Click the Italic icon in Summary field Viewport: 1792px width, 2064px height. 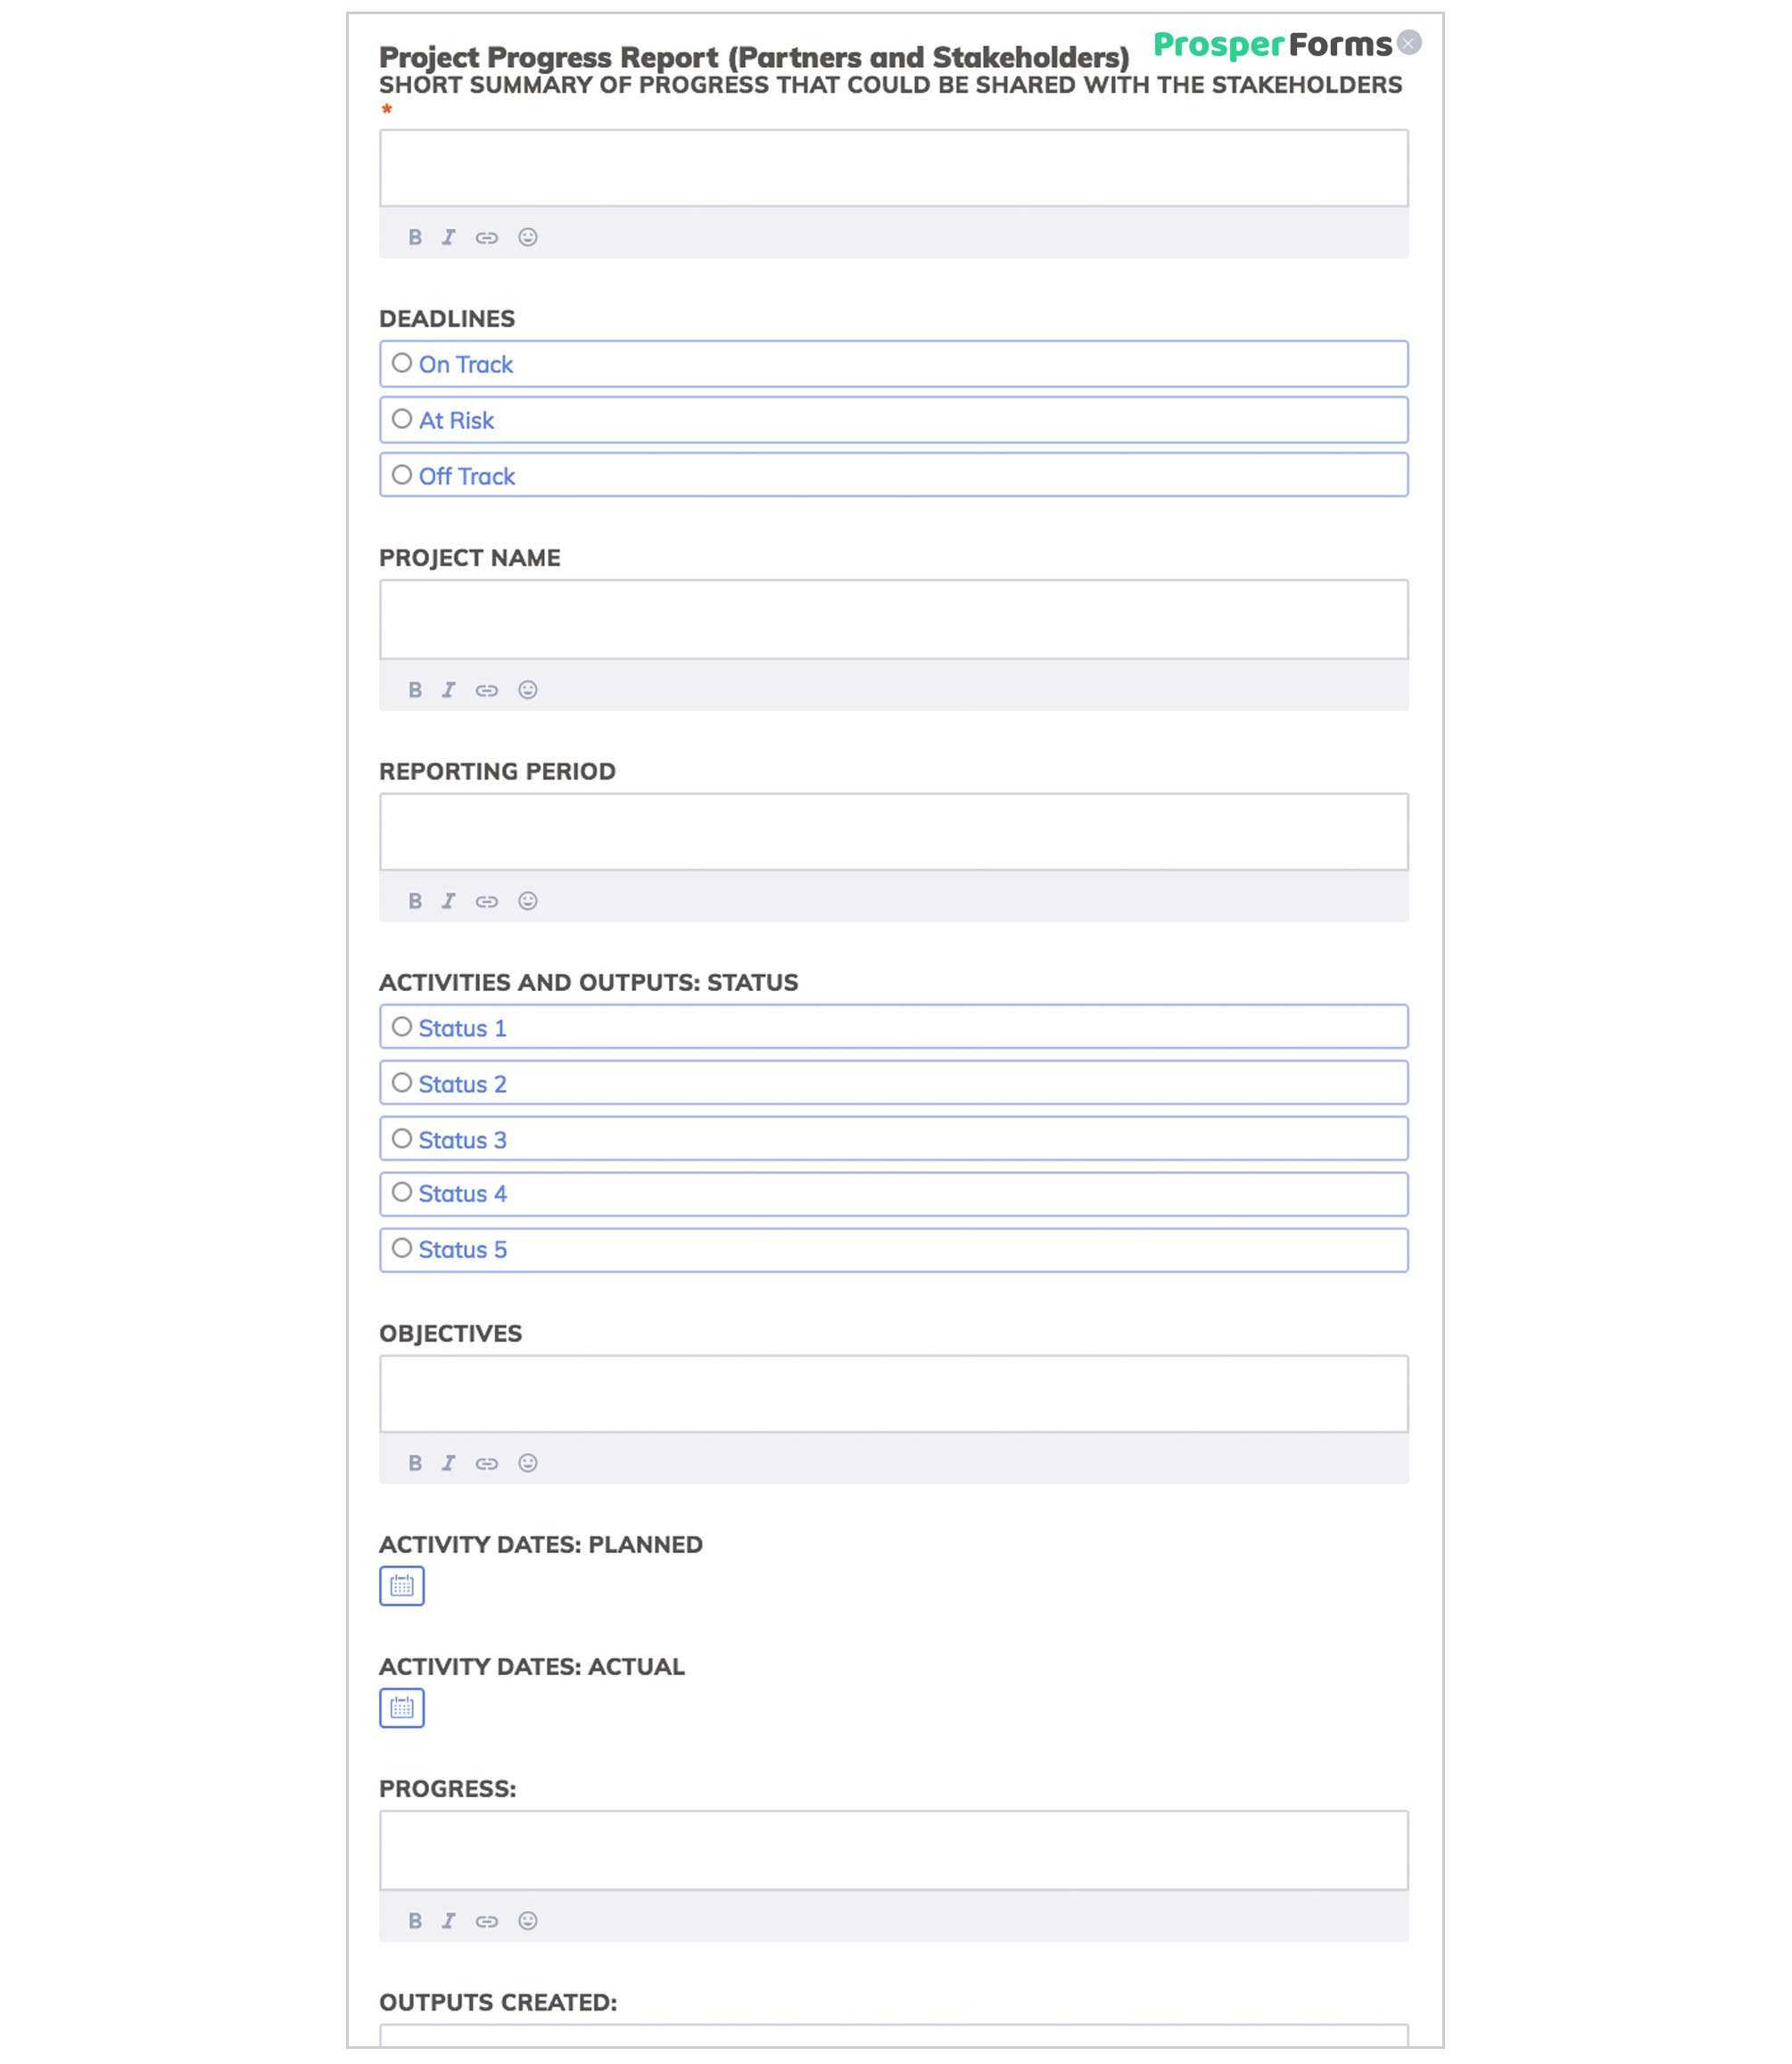pos(450,235)
